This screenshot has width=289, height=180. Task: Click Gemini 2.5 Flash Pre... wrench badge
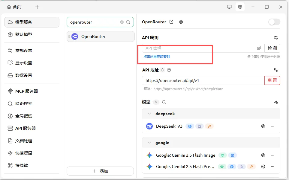click(x=251, y=167)
